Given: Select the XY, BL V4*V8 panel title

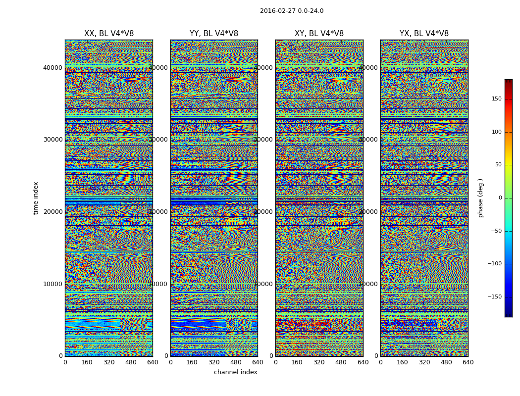Looking at the screenshot, I should [x=319, y=34].
